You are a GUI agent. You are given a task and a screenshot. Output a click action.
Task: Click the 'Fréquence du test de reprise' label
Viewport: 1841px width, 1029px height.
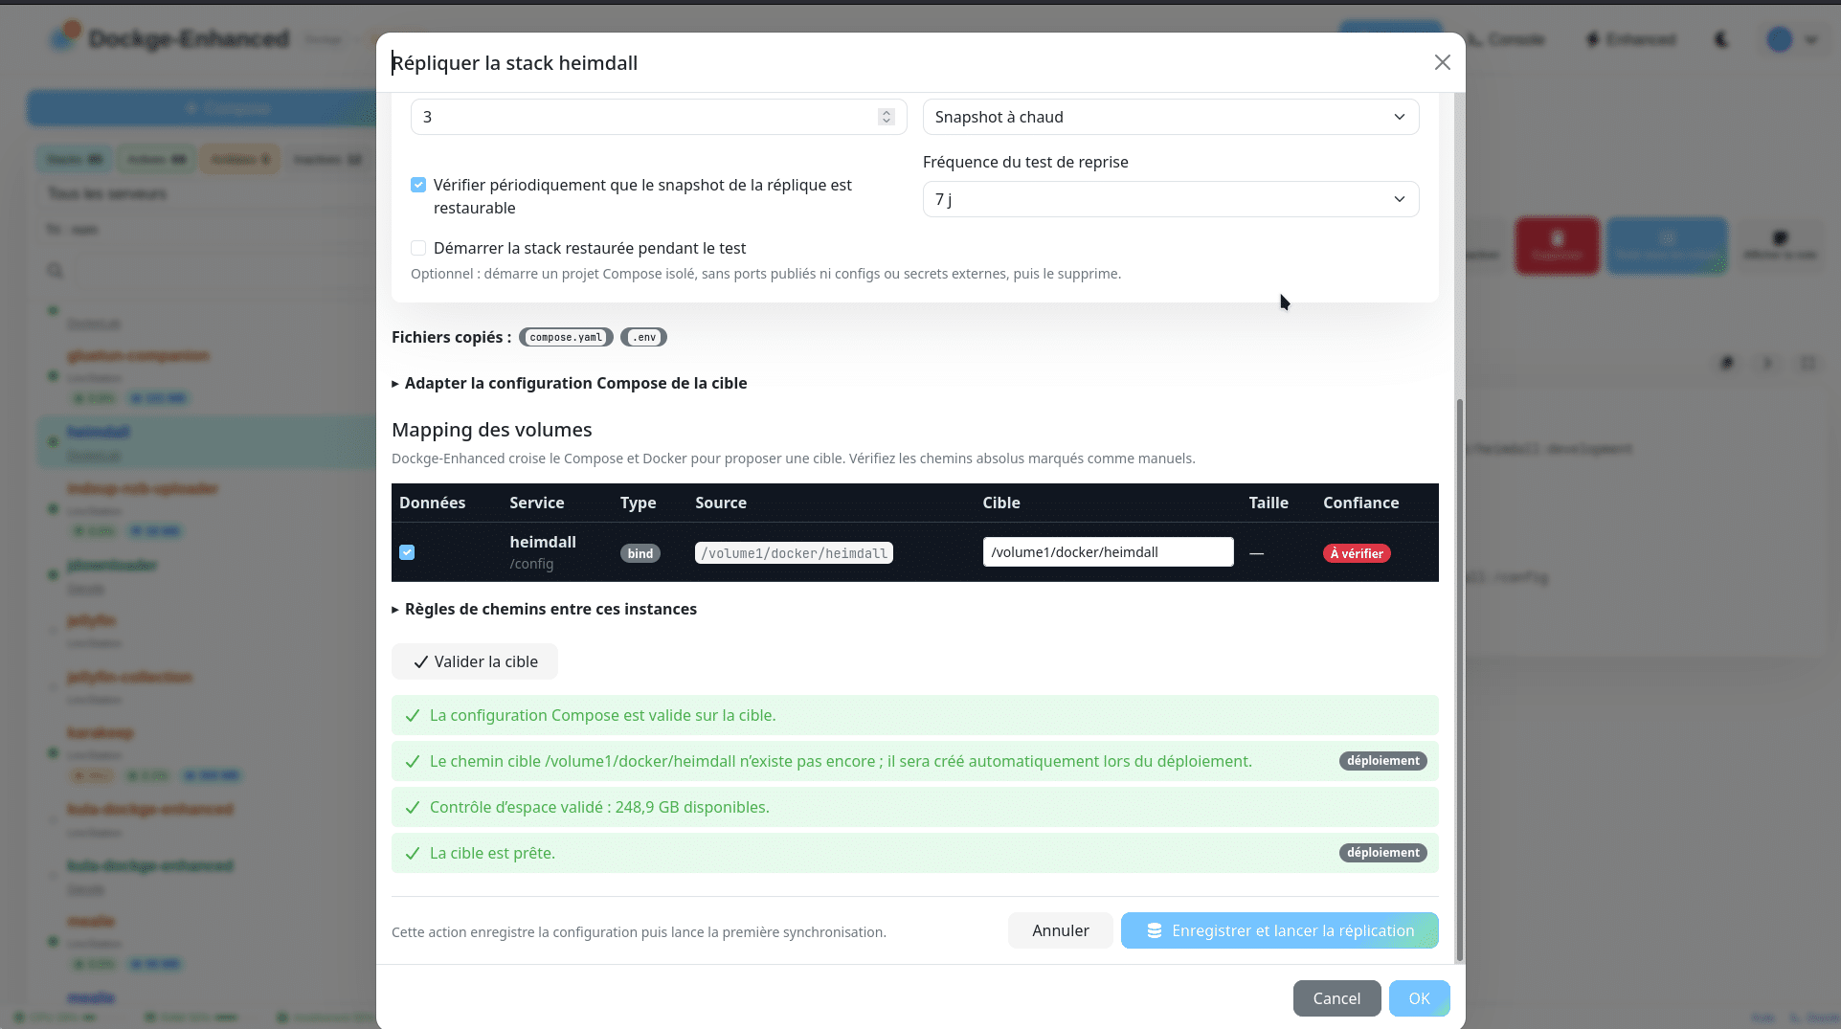tap(1025, 162)
